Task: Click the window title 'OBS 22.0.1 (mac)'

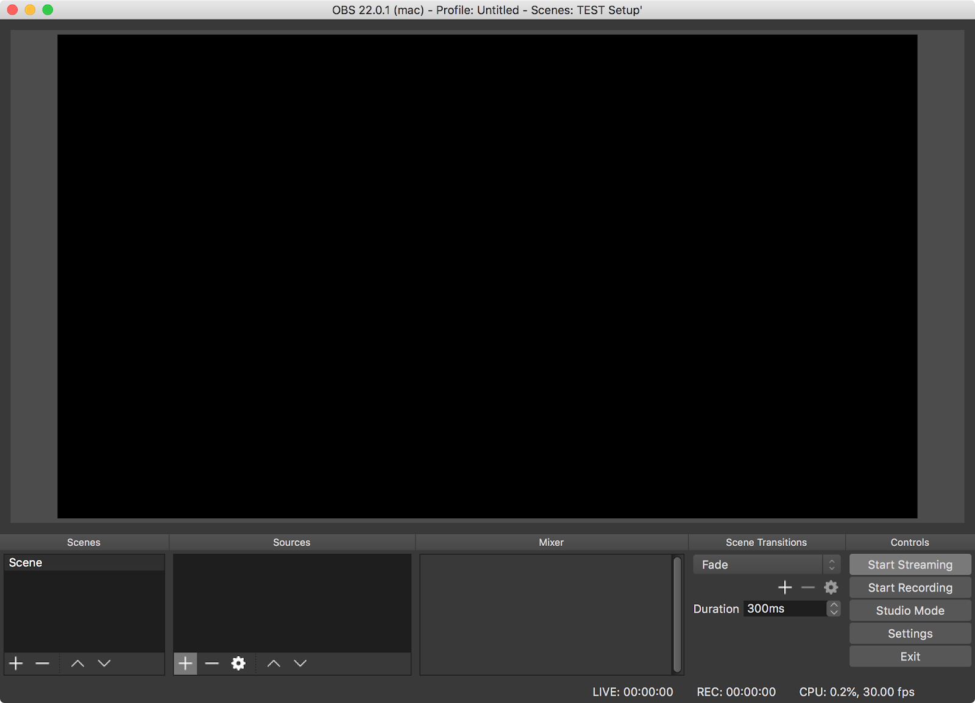Action: (378, 10)
